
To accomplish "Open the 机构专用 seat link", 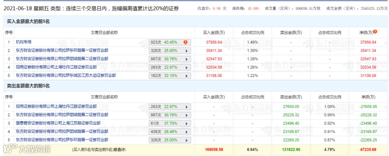I will (x=23, y=42).
